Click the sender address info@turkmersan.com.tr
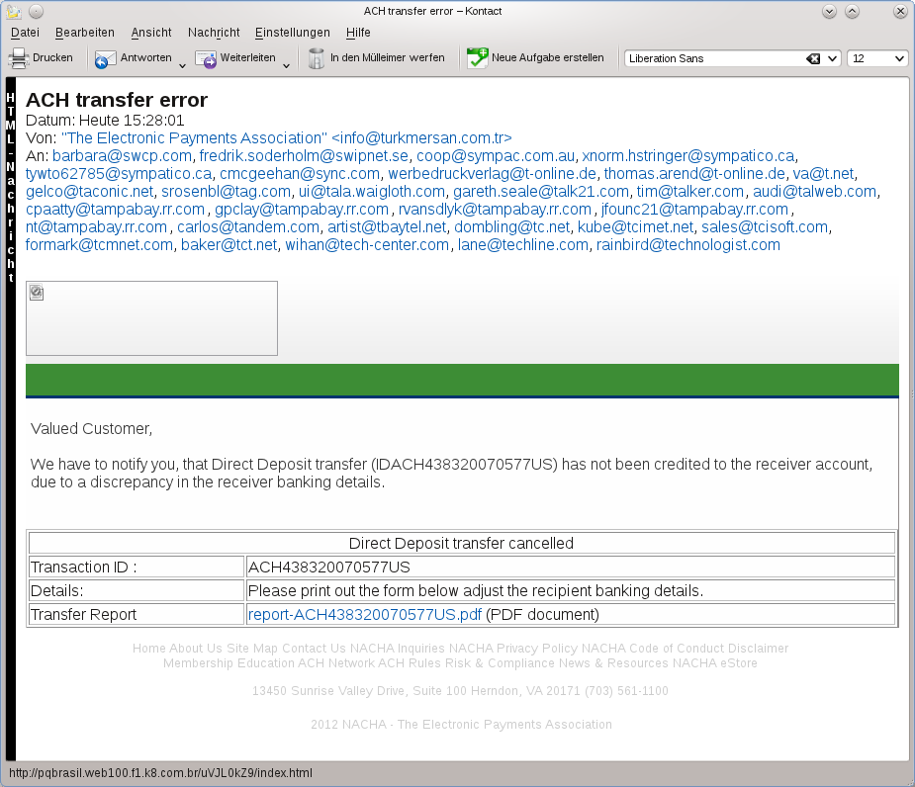 (287, 137)
